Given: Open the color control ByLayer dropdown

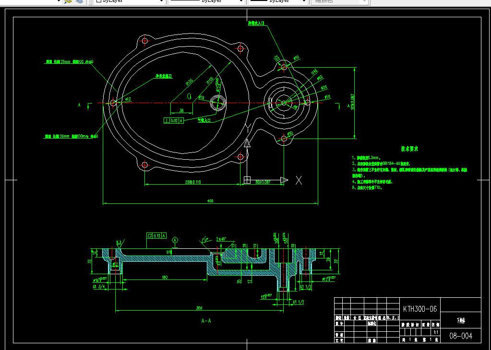Looking at the screenshot, I should (130, 1).
